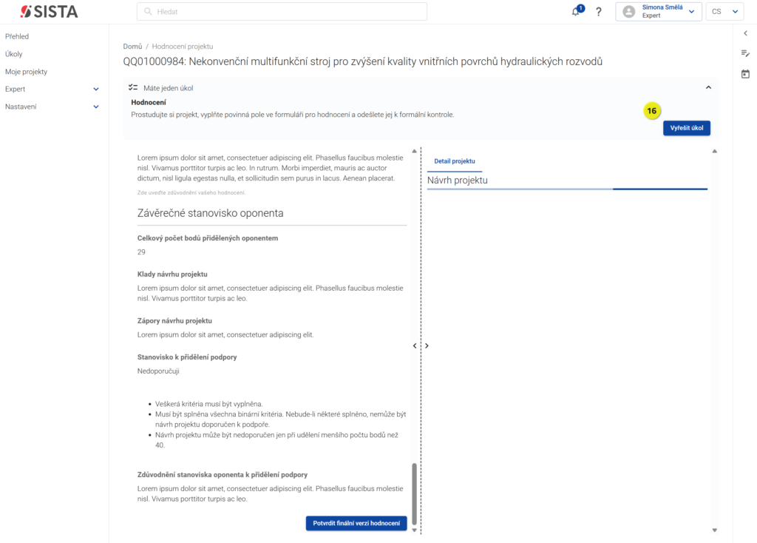
Task: Click the SISTA logo
Action: 50,12
